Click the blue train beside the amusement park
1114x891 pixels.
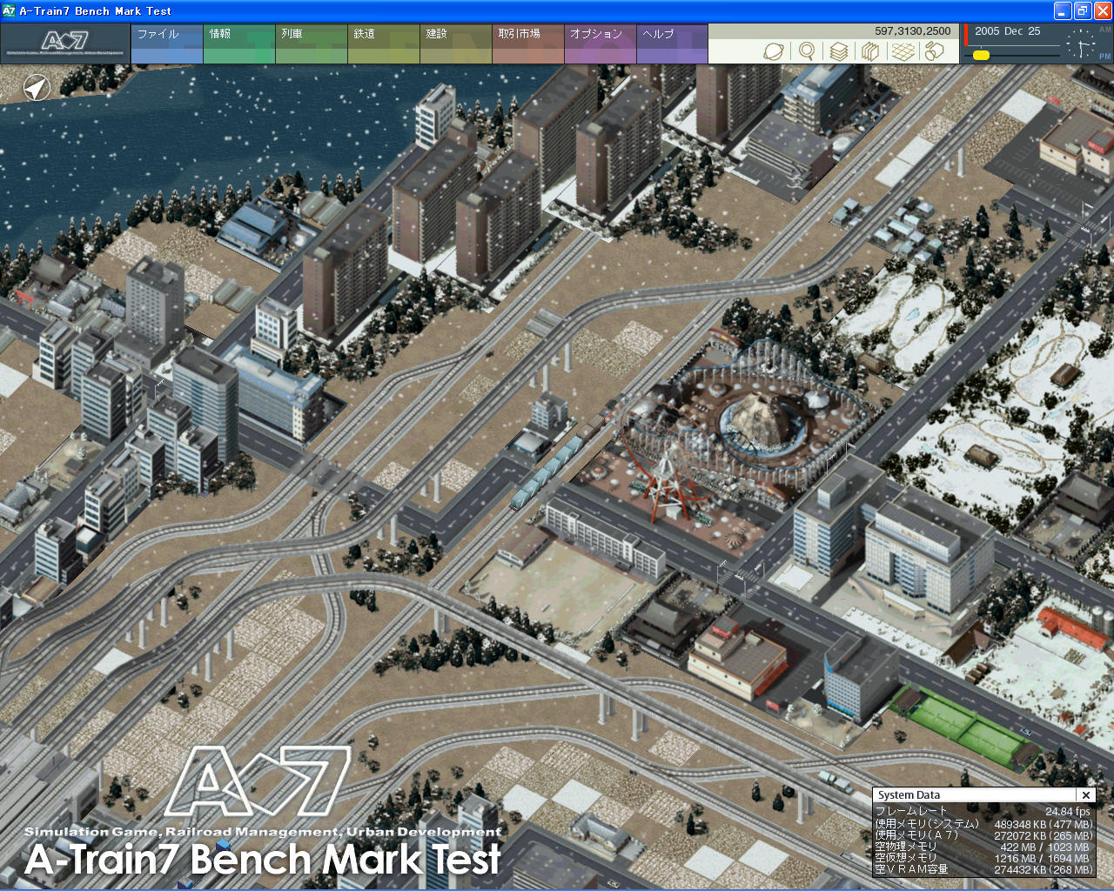coord(547,472)
